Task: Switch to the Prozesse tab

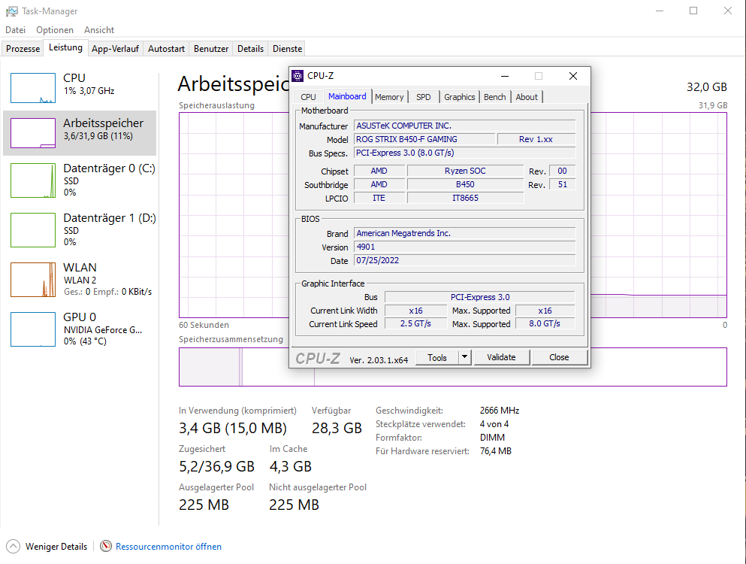Action: [23, 49]
